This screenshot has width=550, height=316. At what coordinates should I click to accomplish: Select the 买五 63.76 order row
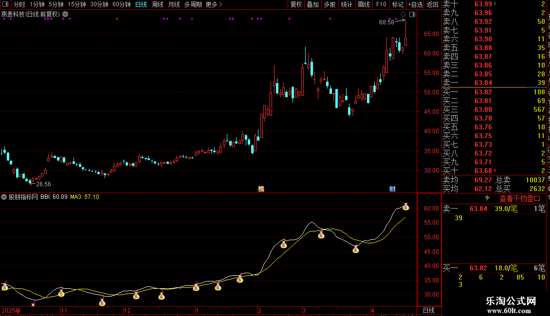[x=494, y=127]
